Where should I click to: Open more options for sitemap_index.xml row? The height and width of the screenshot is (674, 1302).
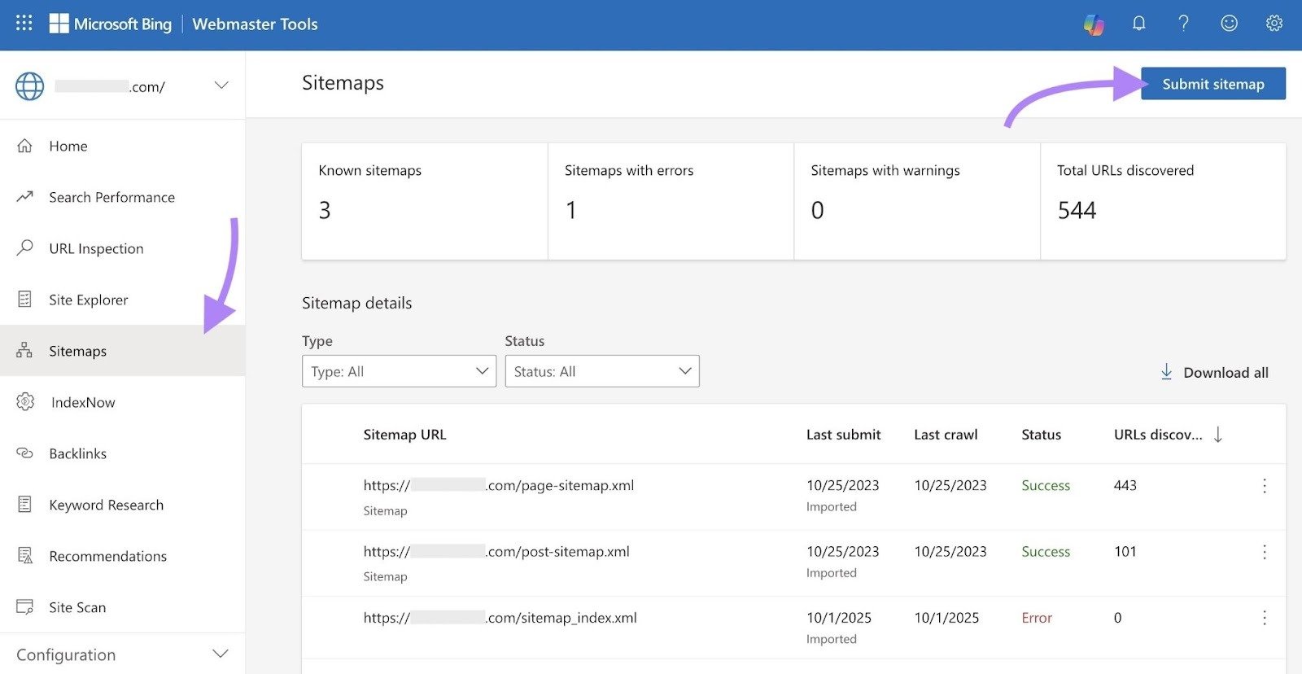(x=1265, y=618)
